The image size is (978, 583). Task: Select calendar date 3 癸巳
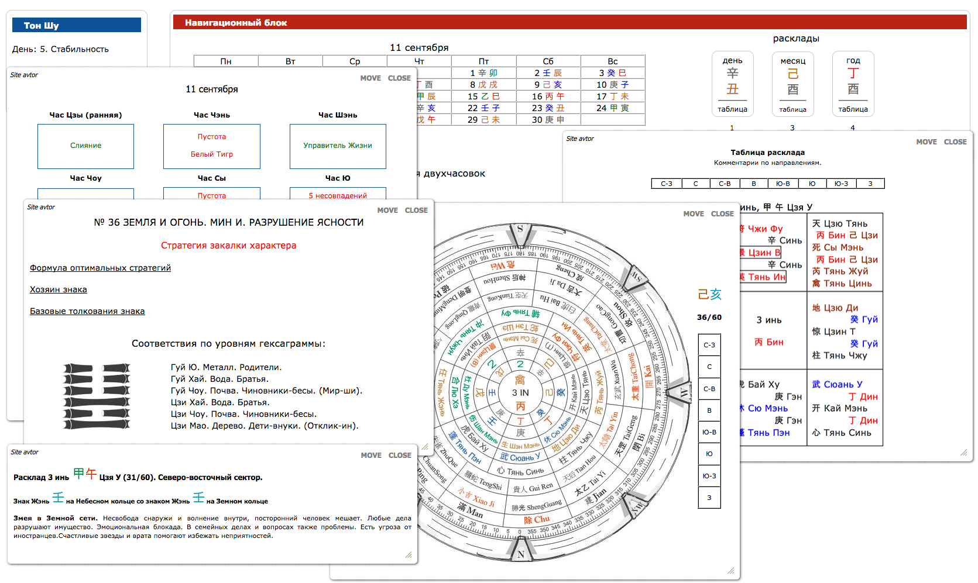612,73
